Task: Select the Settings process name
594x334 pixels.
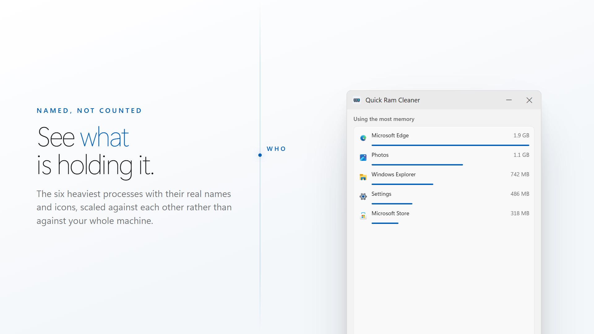Action: tap(381, 194)
